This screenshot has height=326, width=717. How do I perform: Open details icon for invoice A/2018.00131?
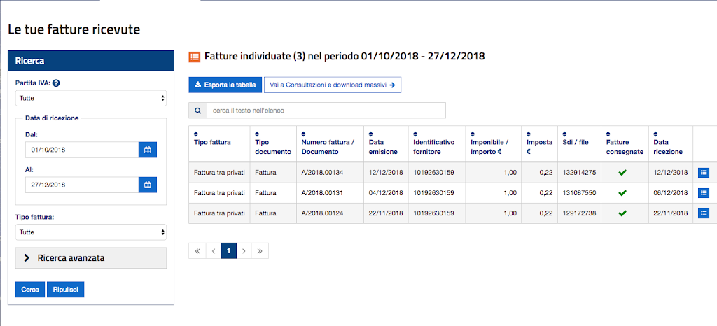(704, 192)
